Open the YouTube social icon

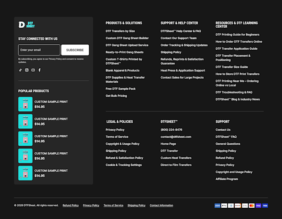pos(33,70)
